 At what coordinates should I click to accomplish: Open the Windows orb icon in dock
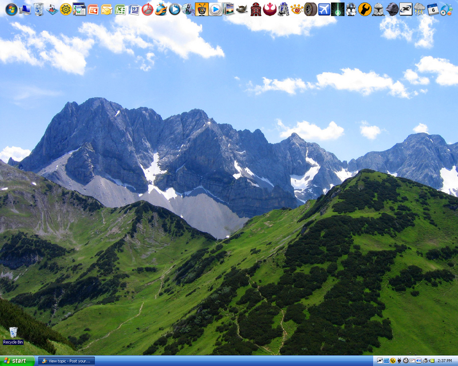pyautogui.click(x=11, y=9)
